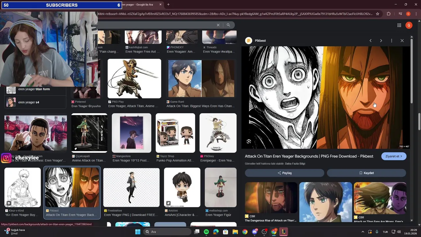Open Chrome three-dot menu
Image resolution: width=421 pixels, height=237 pixels.
[x=415, y=14]
